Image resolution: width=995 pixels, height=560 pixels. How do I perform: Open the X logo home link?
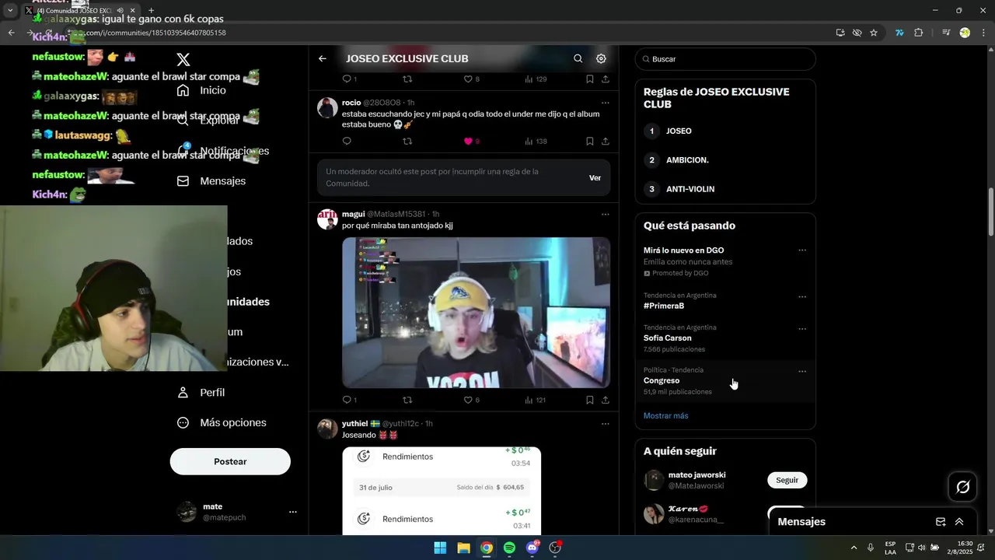(183, 60)
